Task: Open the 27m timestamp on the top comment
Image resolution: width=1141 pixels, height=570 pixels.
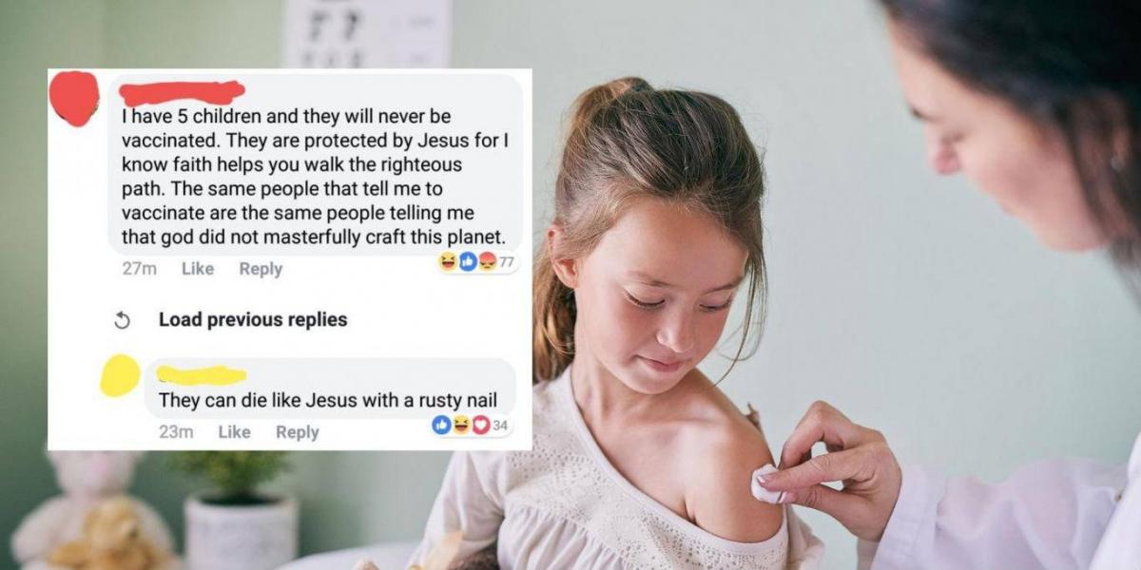Action: click(140, 269)
